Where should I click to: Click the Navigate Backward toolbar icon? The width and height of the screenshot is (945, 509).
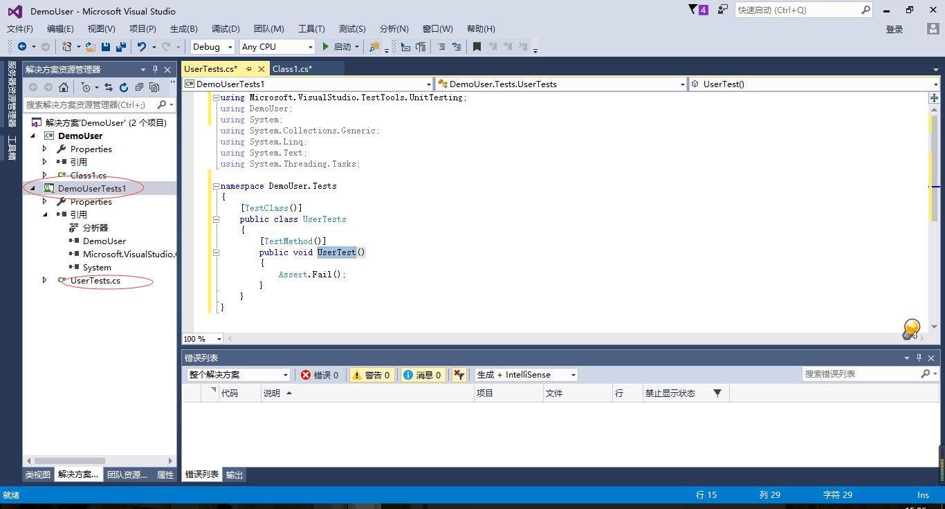pos(22,46)
